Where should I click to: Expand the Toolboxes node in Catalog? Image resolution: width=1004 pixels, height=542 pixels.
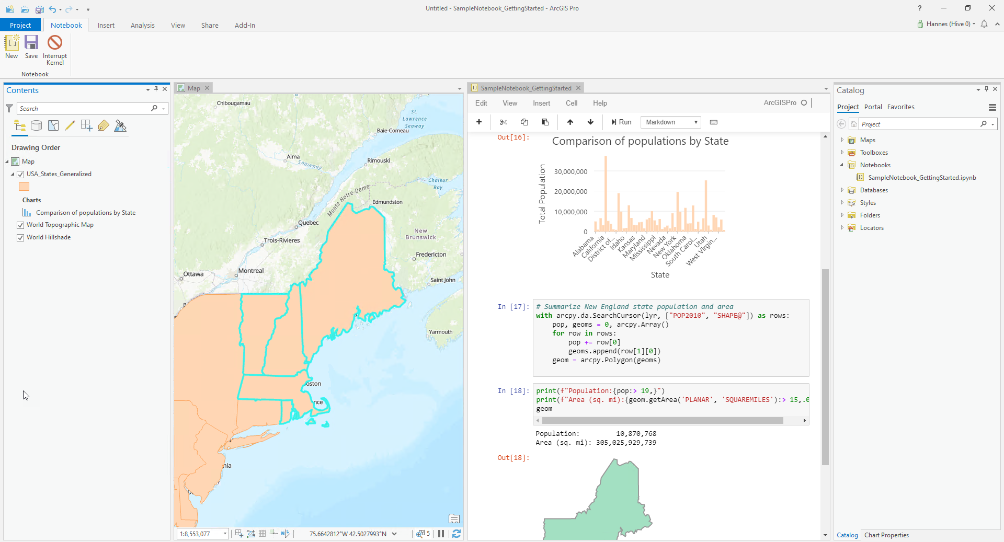842,153
